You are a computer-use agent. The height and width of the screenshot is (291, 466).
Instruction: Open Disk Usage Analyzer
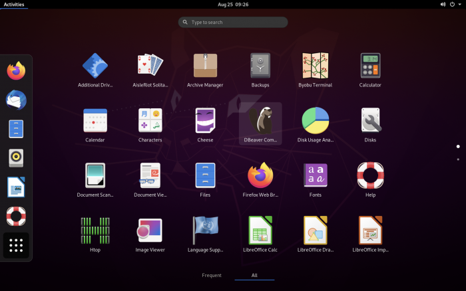pyautogui.click(x=316, y=125)
